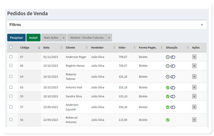214x136 pixels.
Task: Open the Mais Ações dropdown arrow
Action: 64,38
